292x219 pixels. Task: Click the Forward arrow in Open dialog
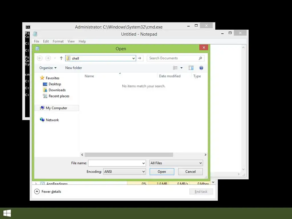pyautogui.click(x=48, y=58)
